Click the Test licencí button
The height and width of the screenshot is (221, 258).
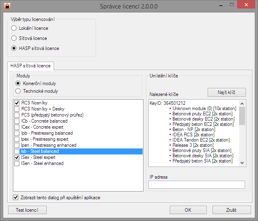[27, 210]
